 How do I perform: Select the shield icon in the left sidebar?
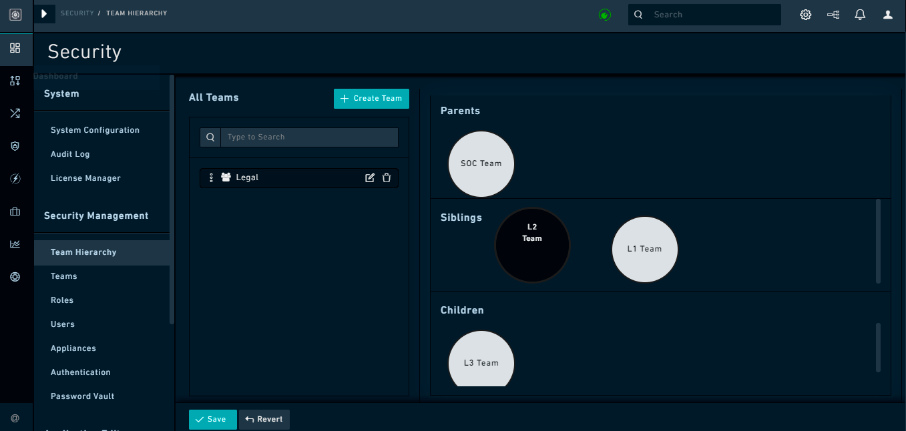pyautogui.click(x=15, y=145)
